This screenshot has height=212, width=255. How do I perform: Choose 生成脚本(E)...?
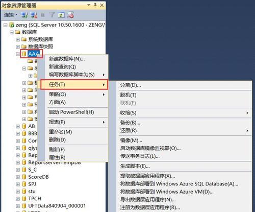135,166
